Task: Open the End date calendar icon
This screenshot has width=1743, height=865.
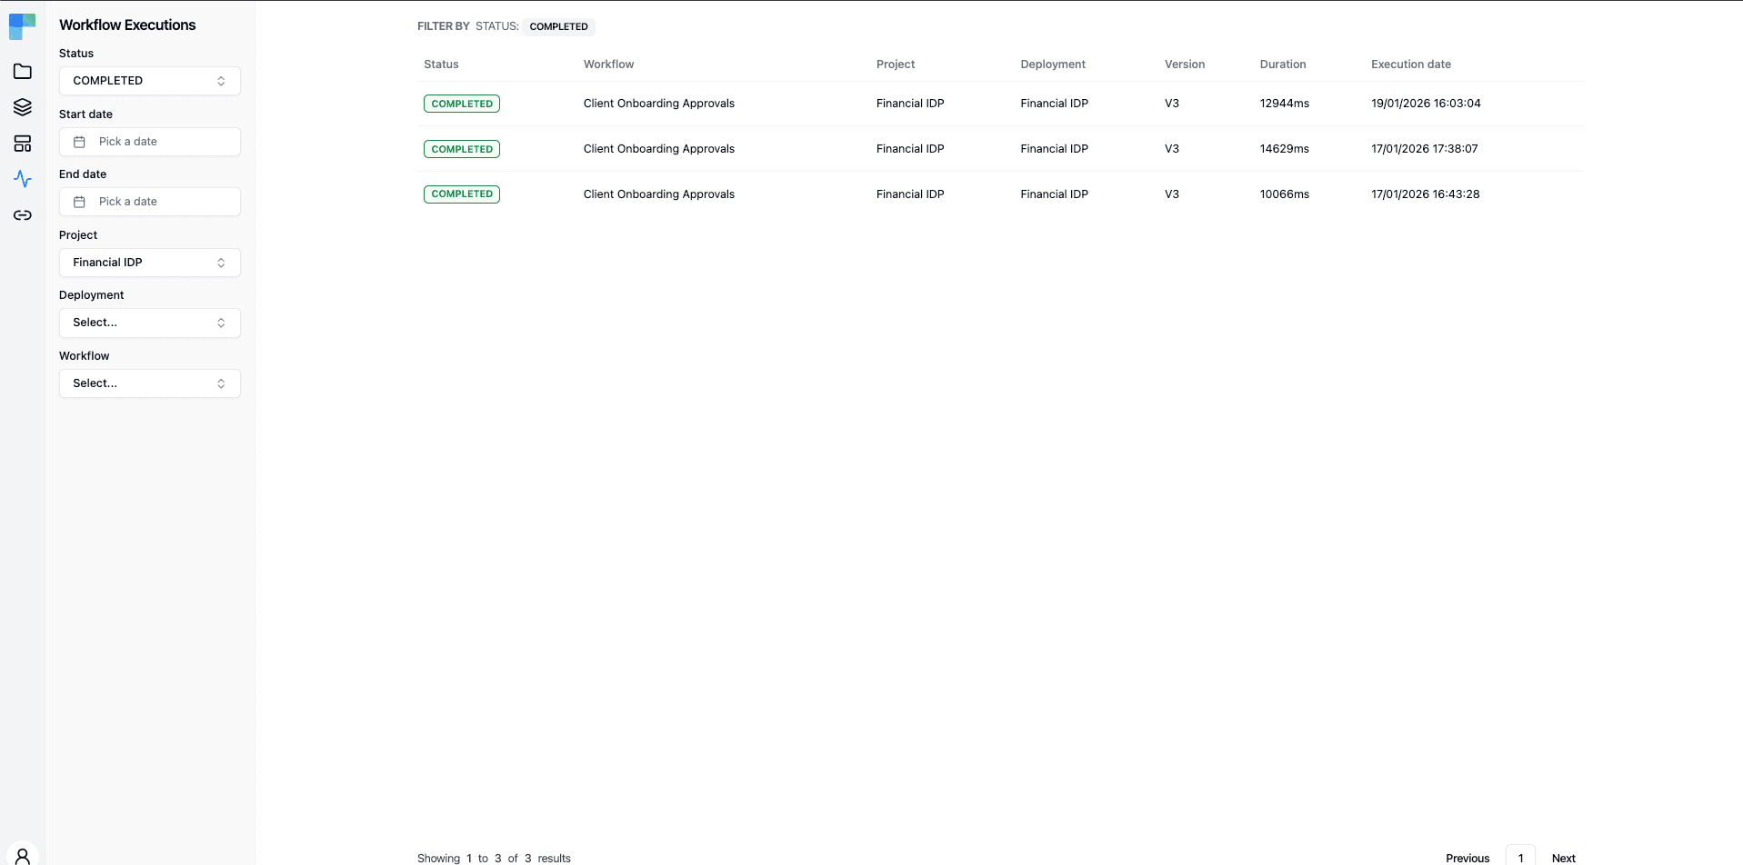Action: 80,201
